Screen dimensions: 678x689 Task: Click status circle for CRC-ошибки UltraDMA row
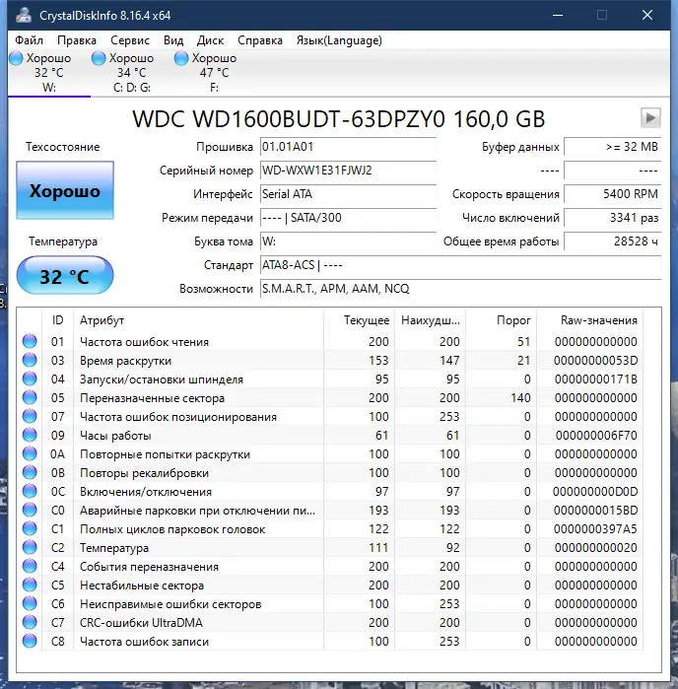point(30,623)
